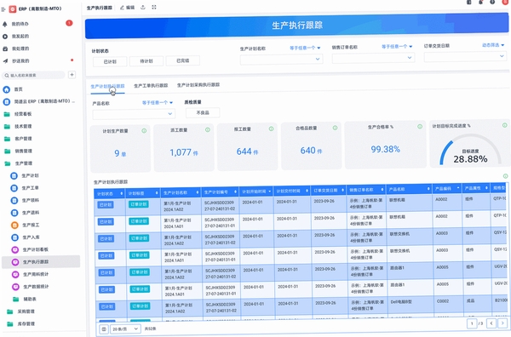Click the fullscreen icon in top toolbar

(x=154, y=7)
